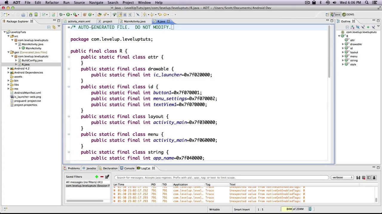382x214 pixels.
Task: Click the New file wizard toolbar icon
Action: pos(5,14)
